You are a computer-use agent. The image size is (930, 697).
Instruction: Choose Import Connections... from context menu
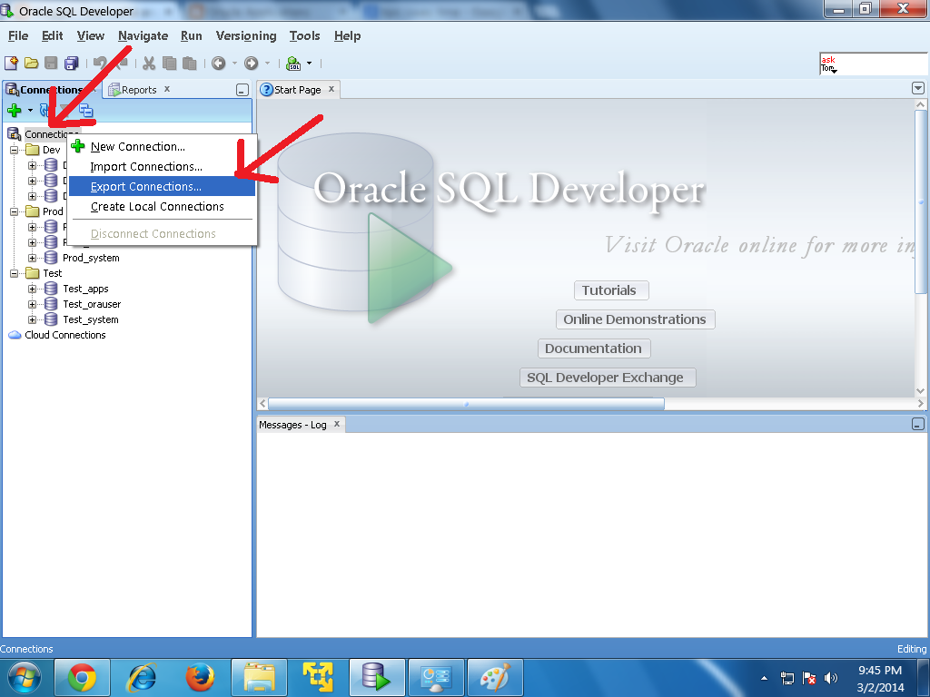pyautogui.click(x=162, y=167)
